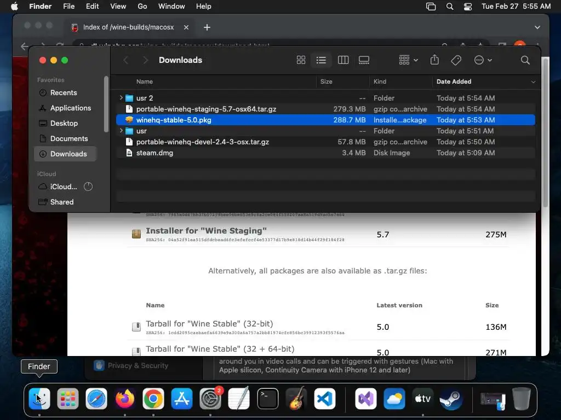
Task: Sort file list by Kind column
Action: click(x=380, y=81)
